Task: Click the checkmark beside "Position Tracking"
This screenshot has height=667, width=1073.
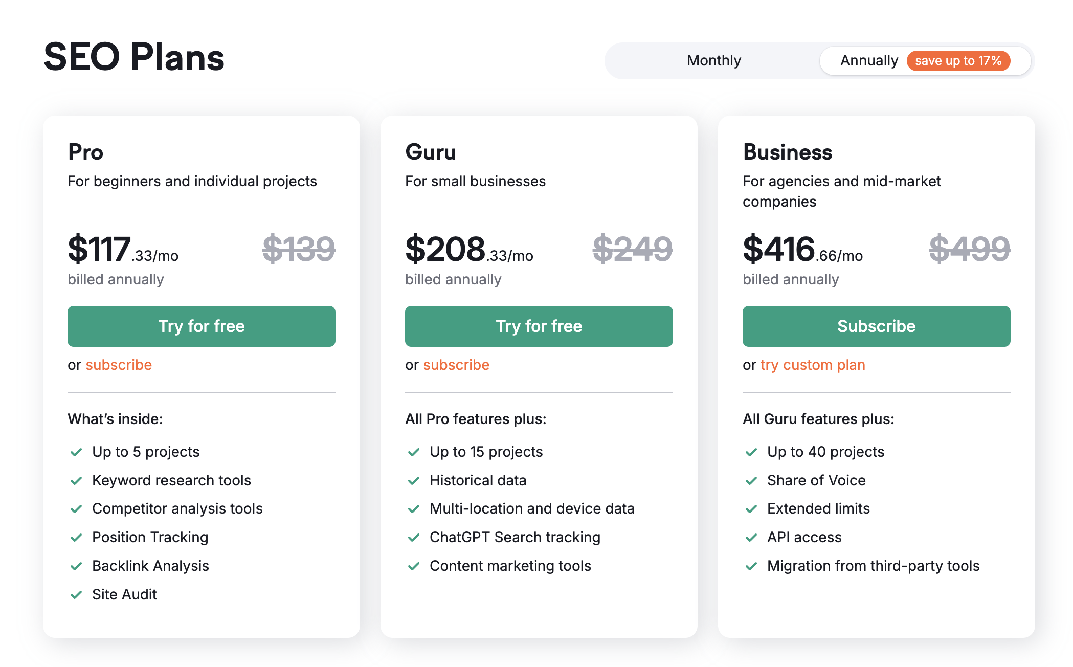Action: tap(77, 538)
